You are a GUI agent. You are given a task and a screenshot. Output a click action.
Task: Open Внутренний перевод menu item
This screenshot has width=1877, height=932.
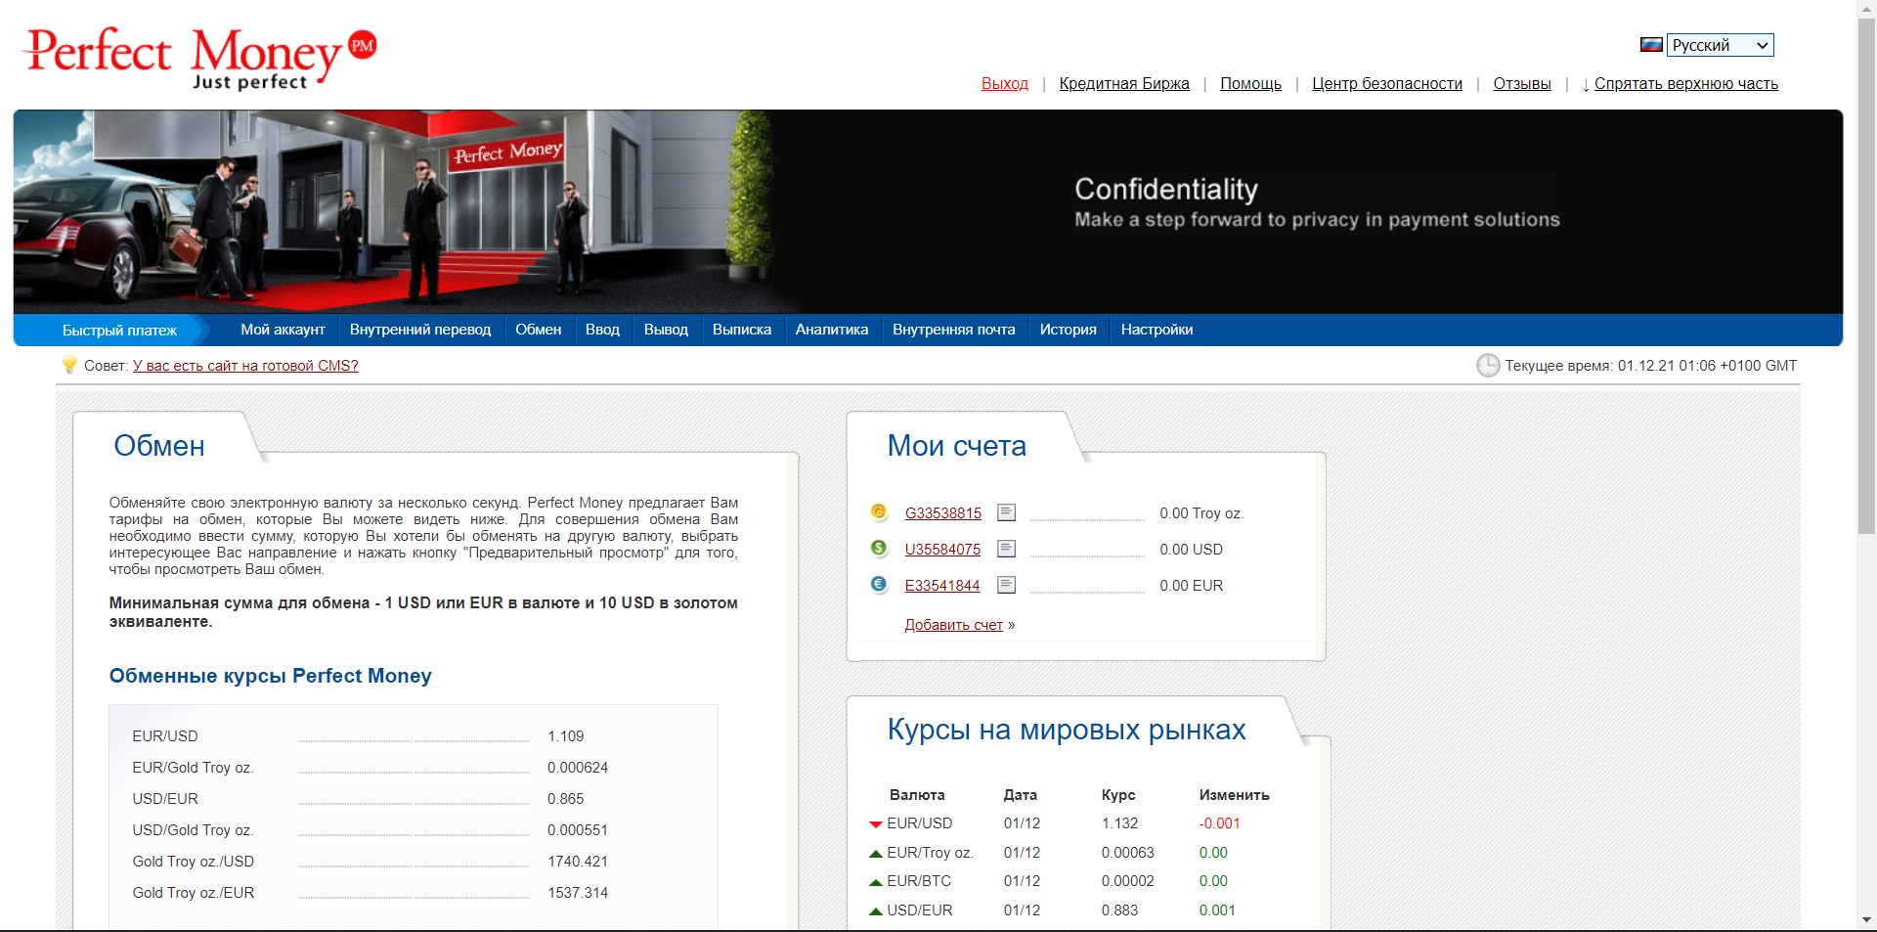point(420,330)
